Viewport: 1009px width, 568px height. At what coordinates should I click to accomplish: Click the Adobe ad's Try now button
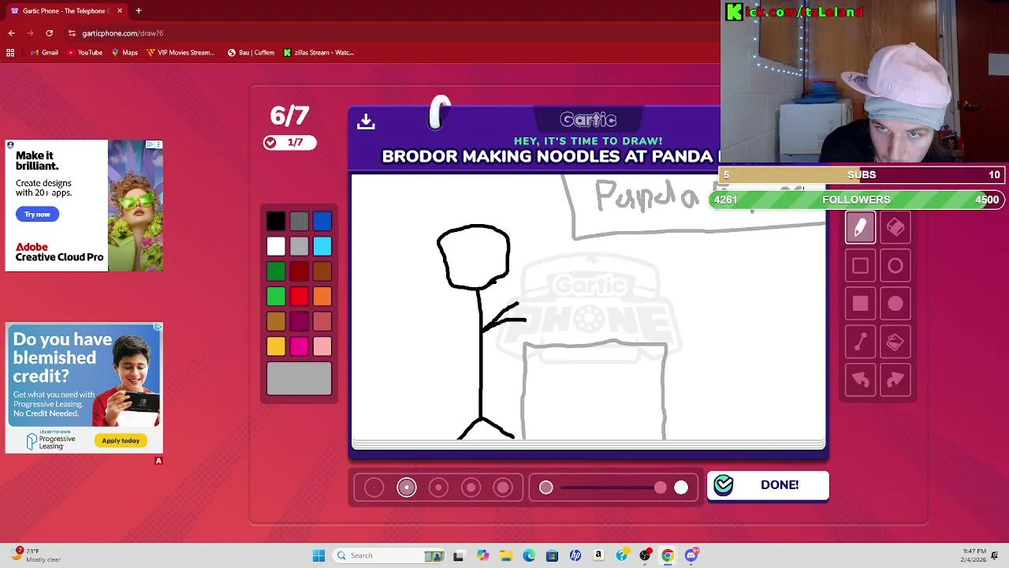pyautogui.click(x=37, y=215)
